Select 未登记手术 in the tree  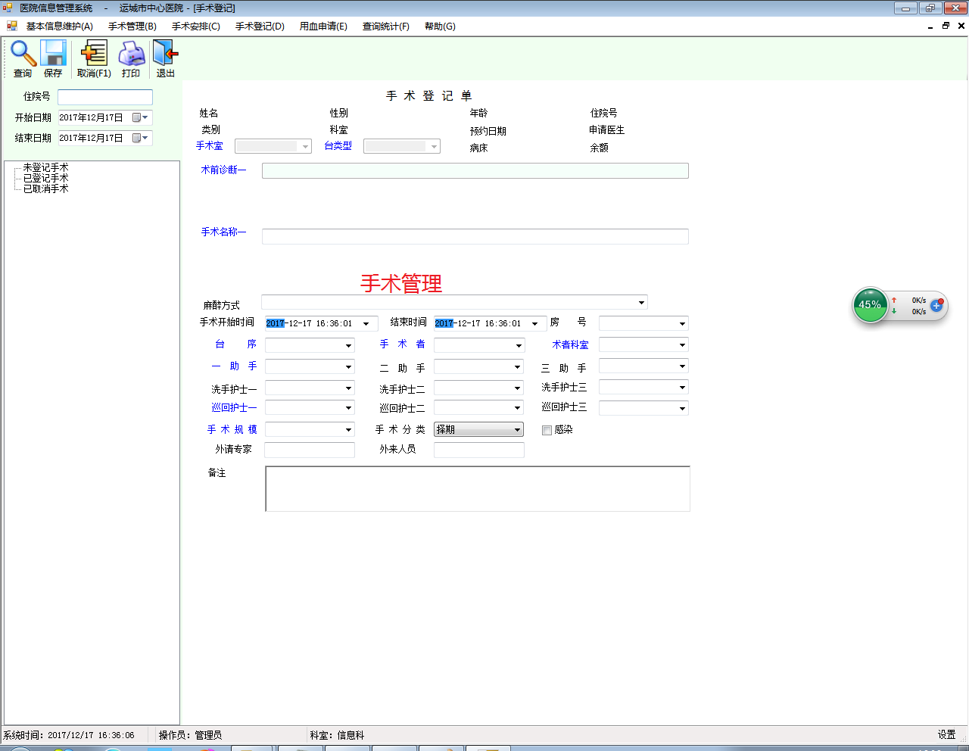[x=45, y=167]
